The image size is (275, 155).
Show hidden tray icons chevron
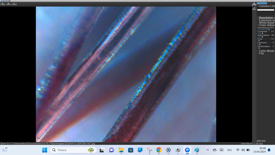(x=208, y=150)
